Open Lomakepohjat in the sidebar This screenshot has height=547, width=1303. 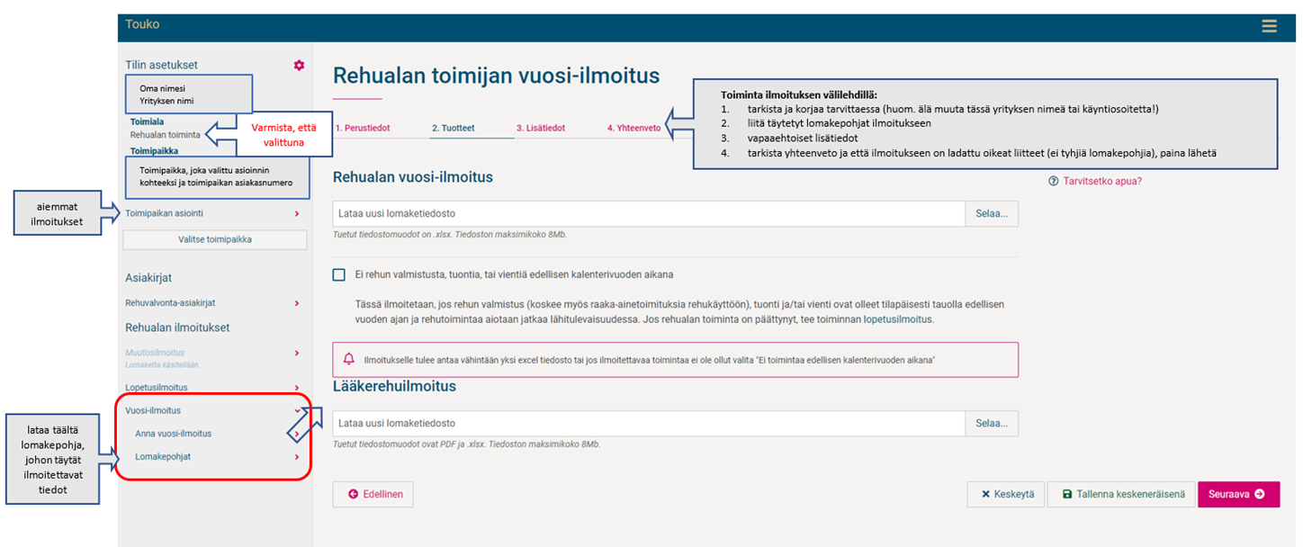tap(163, 456)
